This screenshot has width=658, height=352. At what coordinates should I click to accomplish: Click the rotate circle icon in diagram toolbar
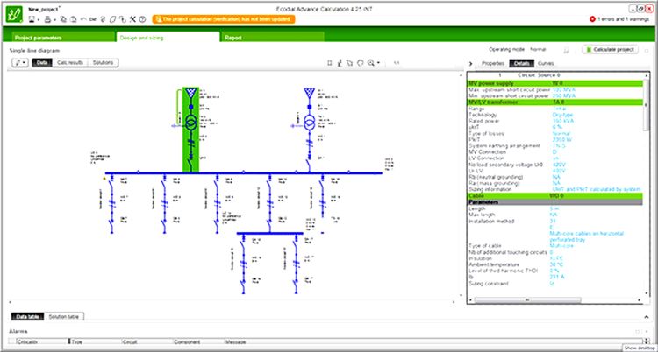click(360, 63)
